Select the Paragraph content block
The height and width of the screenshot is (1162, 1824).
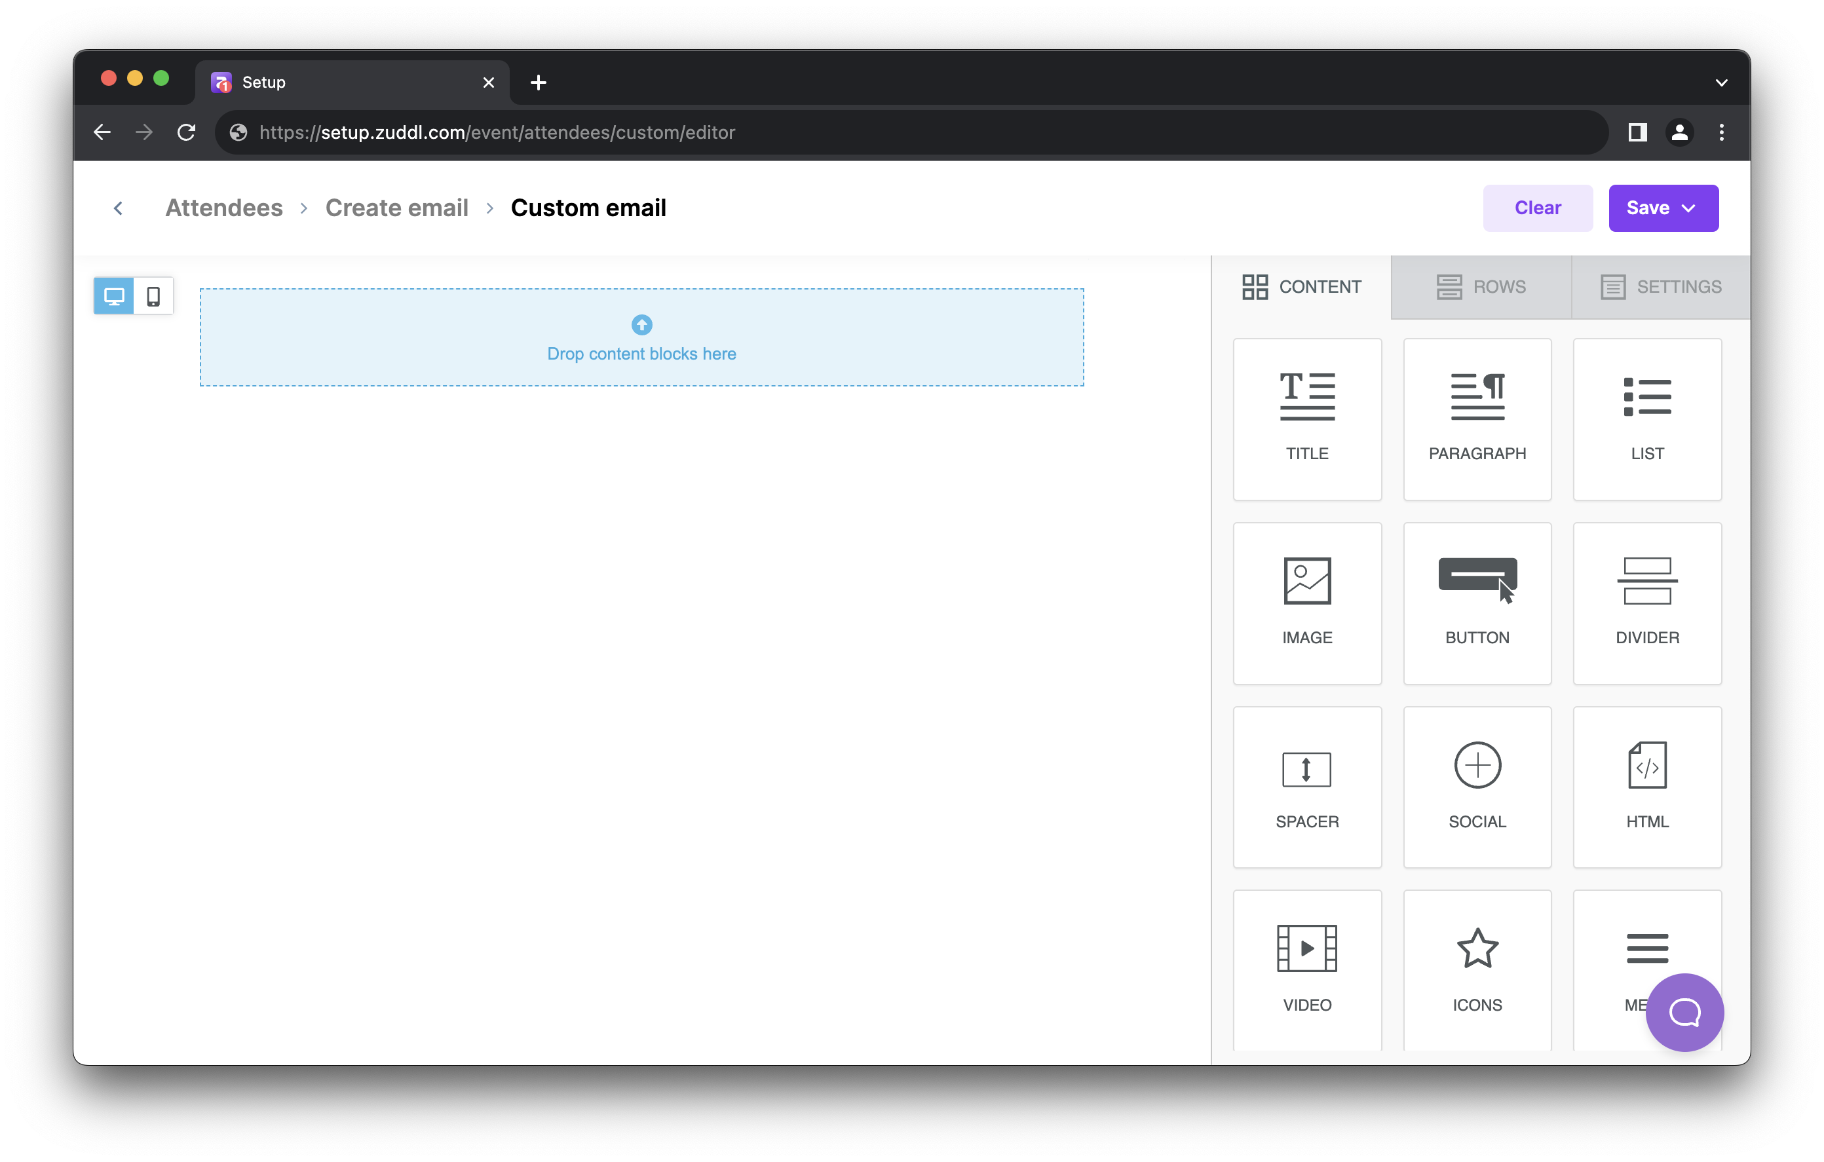pyautogui.click(x=1476, y=419)
